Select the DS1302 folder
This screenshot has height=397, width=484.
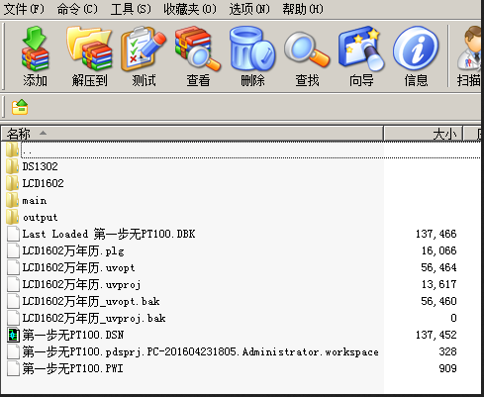pos(40,166)
